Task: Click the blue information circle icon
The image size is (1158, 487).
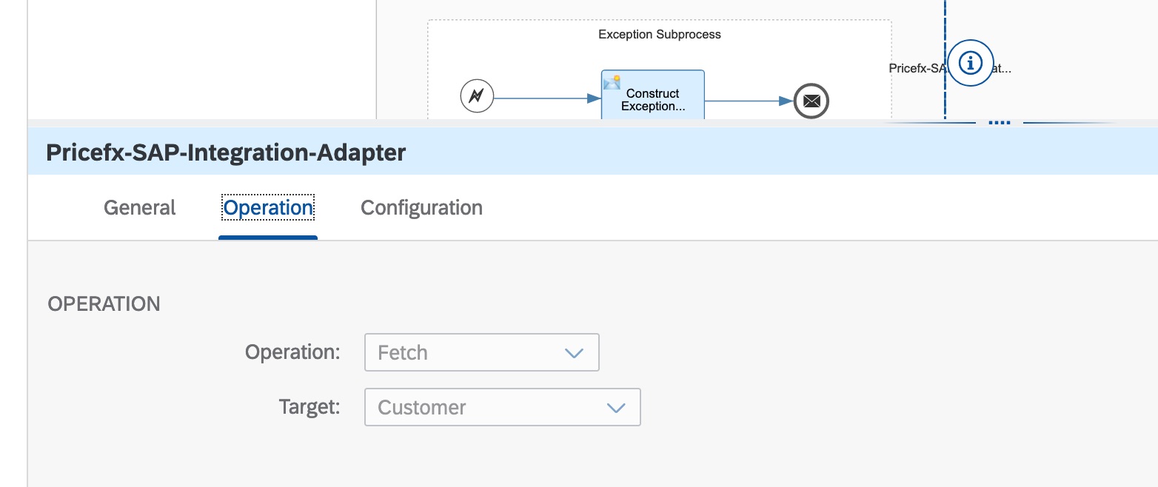Action: coord(971,63)
